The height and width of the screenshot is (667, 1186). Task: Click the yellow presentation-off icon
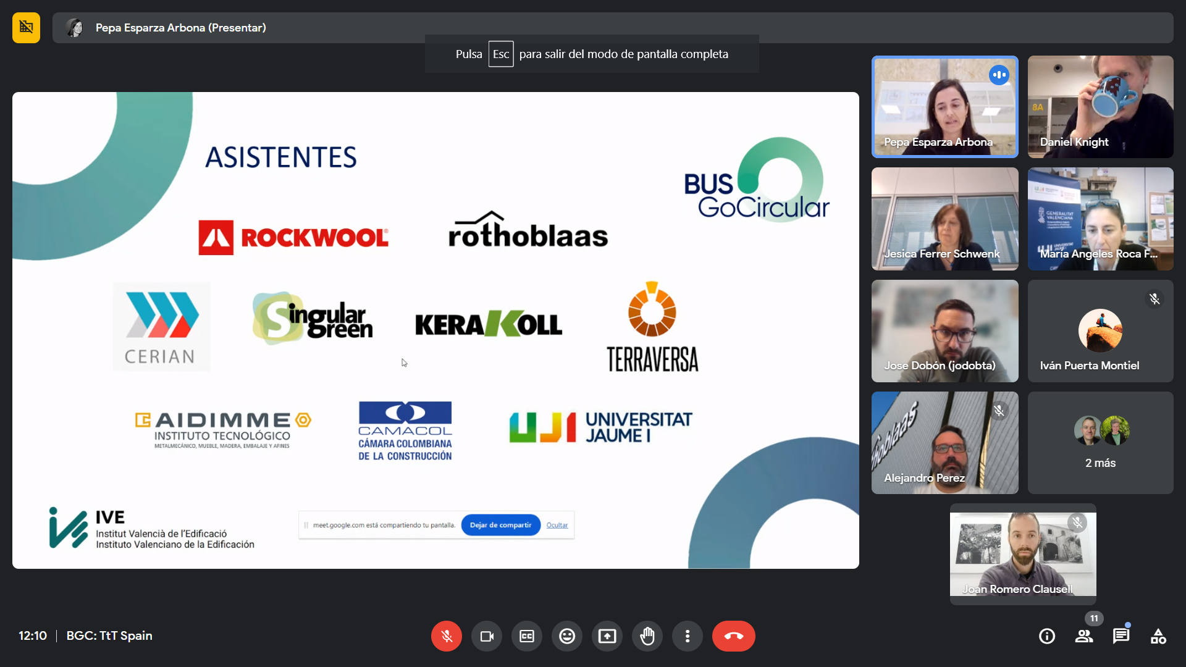point(26,28)
